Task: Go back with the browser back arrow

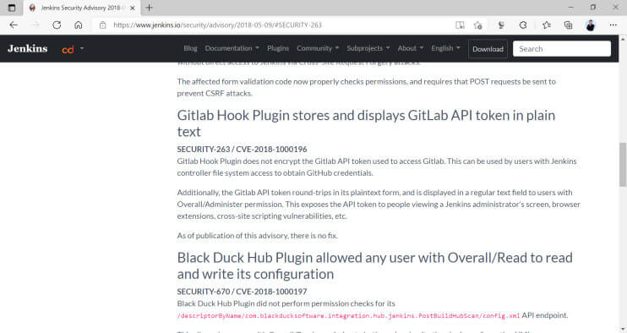Action: (x=14, y=25)
